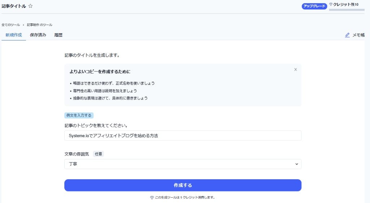Click the dropdown chevron arrow for 文章の雰囲気

click(297, 164)
